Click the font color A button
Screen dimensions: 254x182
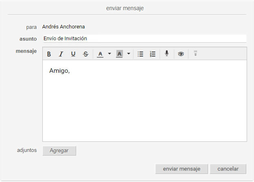[100, 54]
